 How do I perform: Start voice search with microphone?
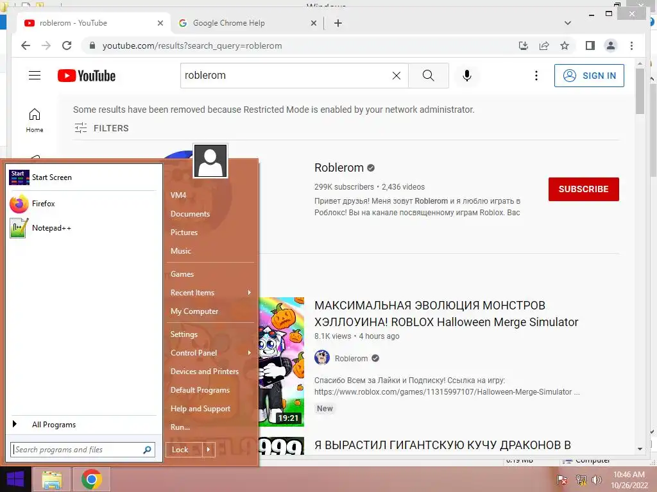coord(467,76)
